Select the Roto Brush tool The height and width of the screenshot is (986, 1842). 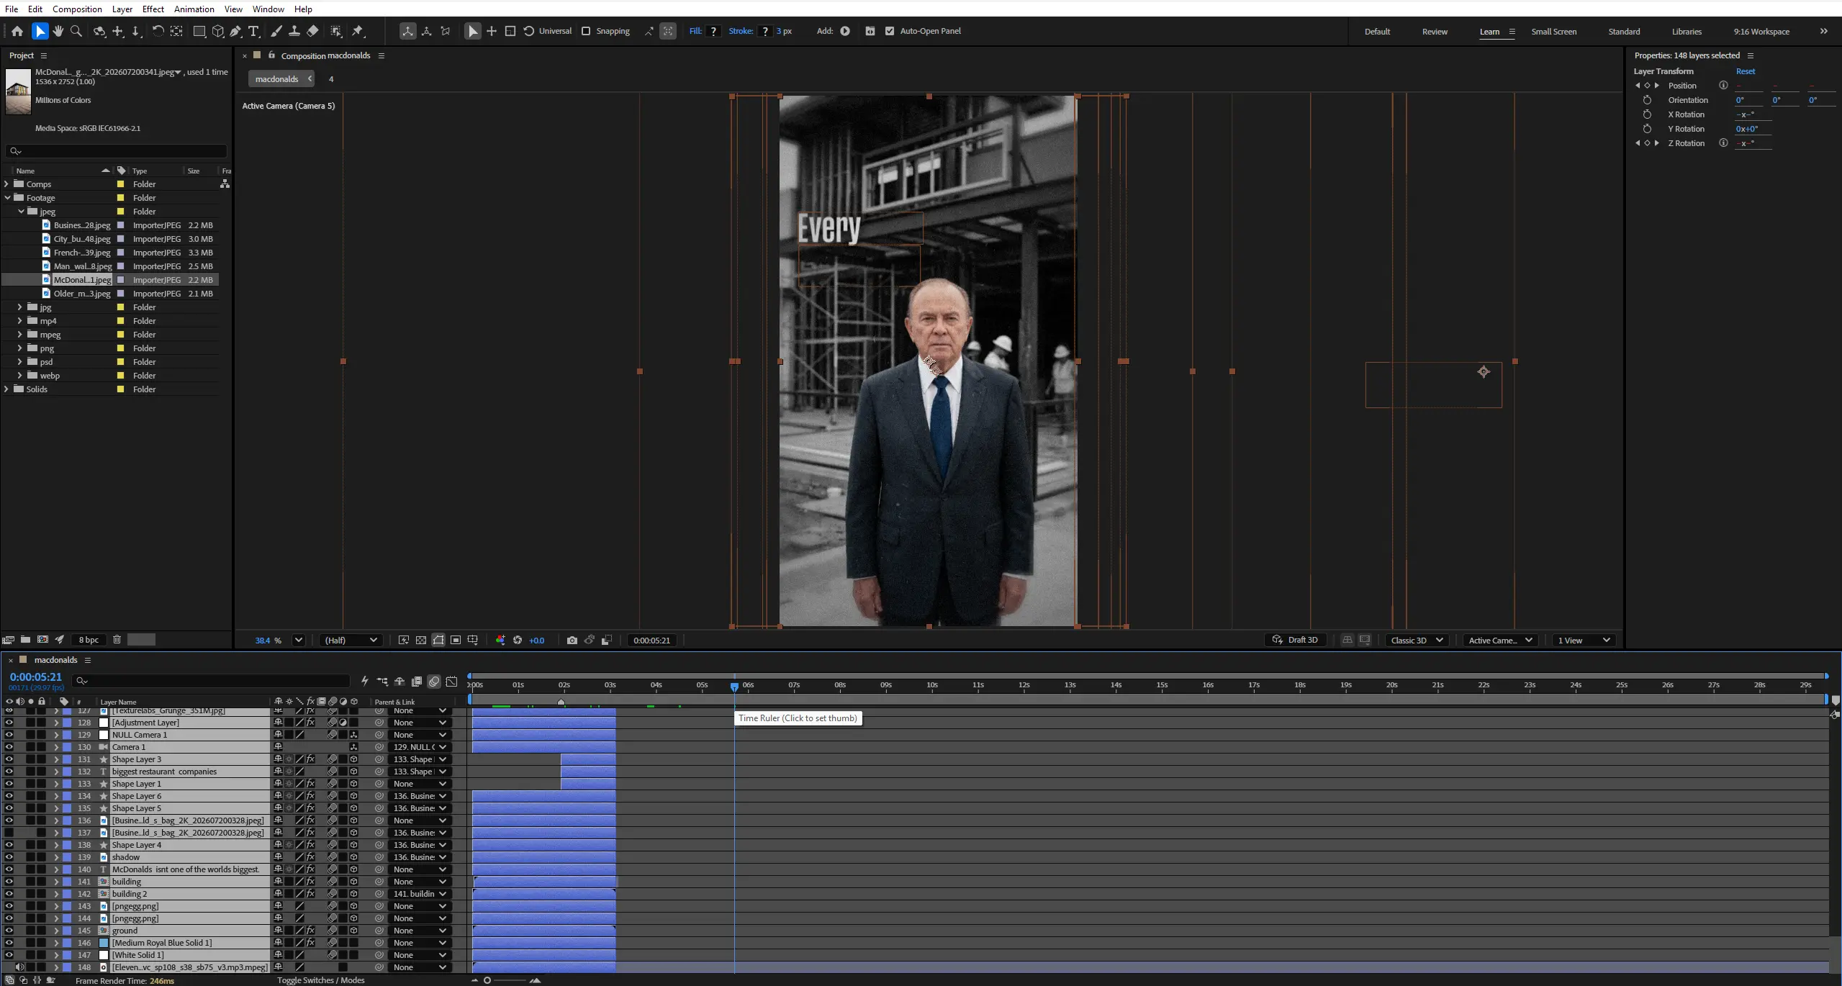336,31
